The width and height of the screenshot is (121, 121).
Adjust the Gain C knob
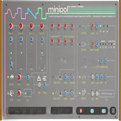pos(31,26)
